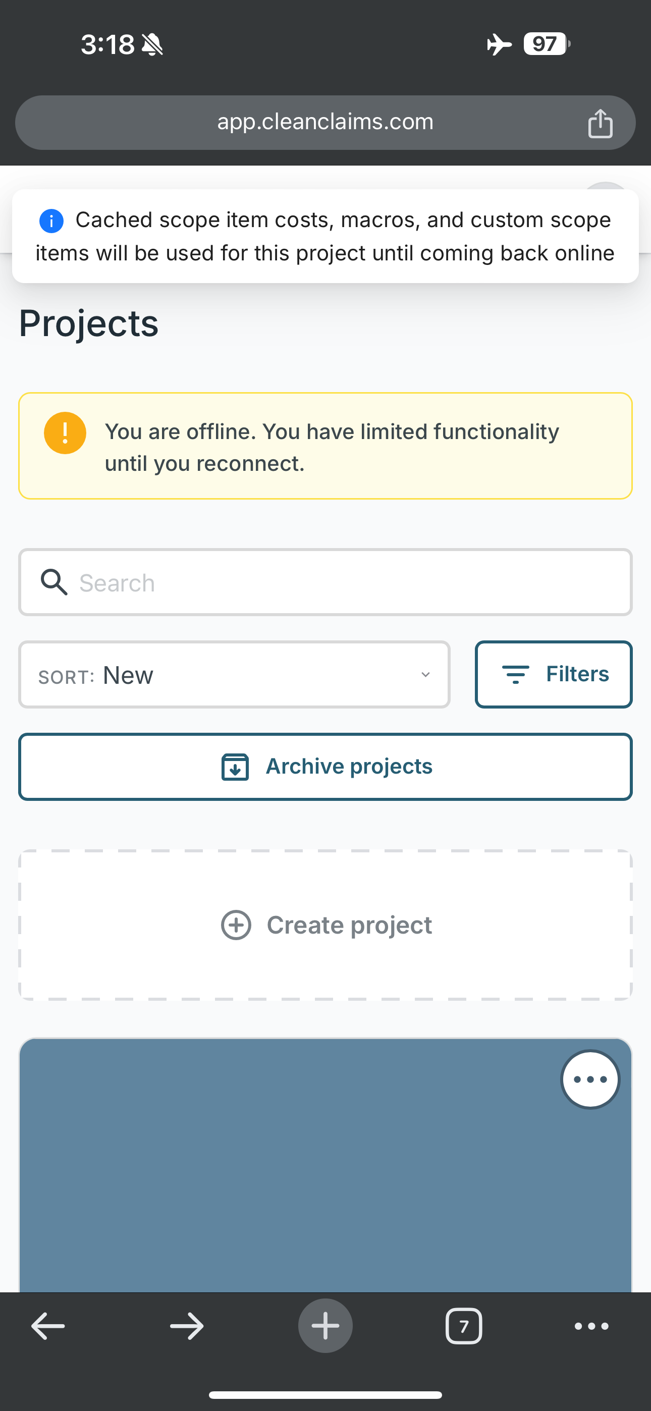651x1411 pixels.
Task: Click Create project card
Action: pos(325,925)
